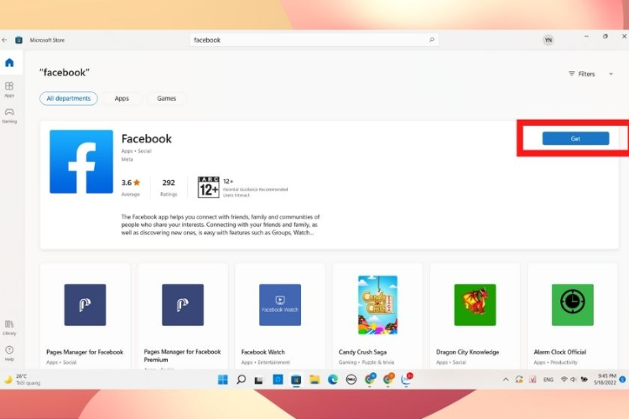
Task: Open the YN account profile avatar
Action: click(548, 40)
